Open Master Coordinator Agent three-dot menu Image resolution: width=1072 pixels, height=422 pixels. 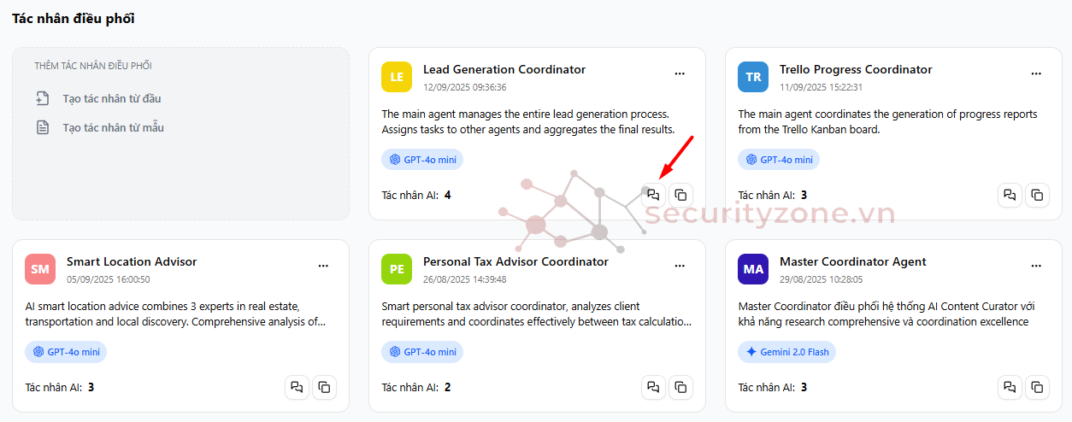pos(1036,266)
